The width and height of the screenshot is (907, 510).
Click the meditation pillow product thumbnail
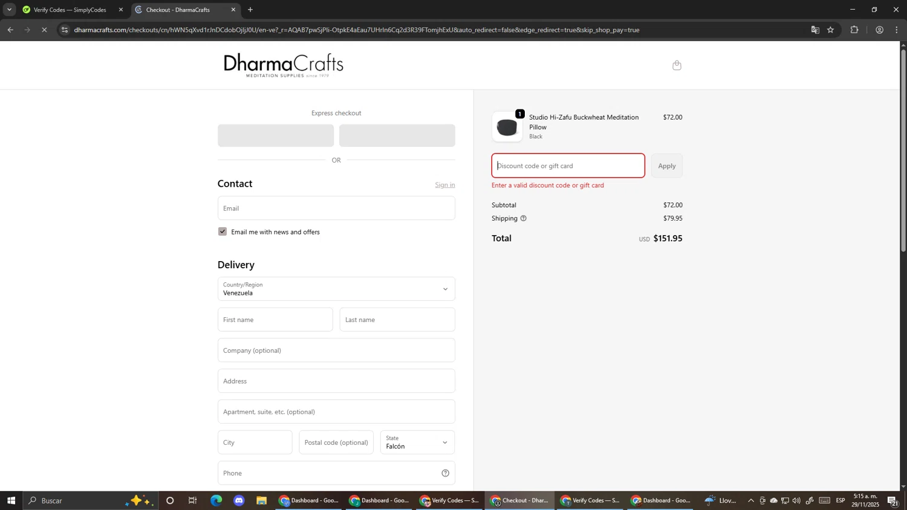[x=507, y=127]
